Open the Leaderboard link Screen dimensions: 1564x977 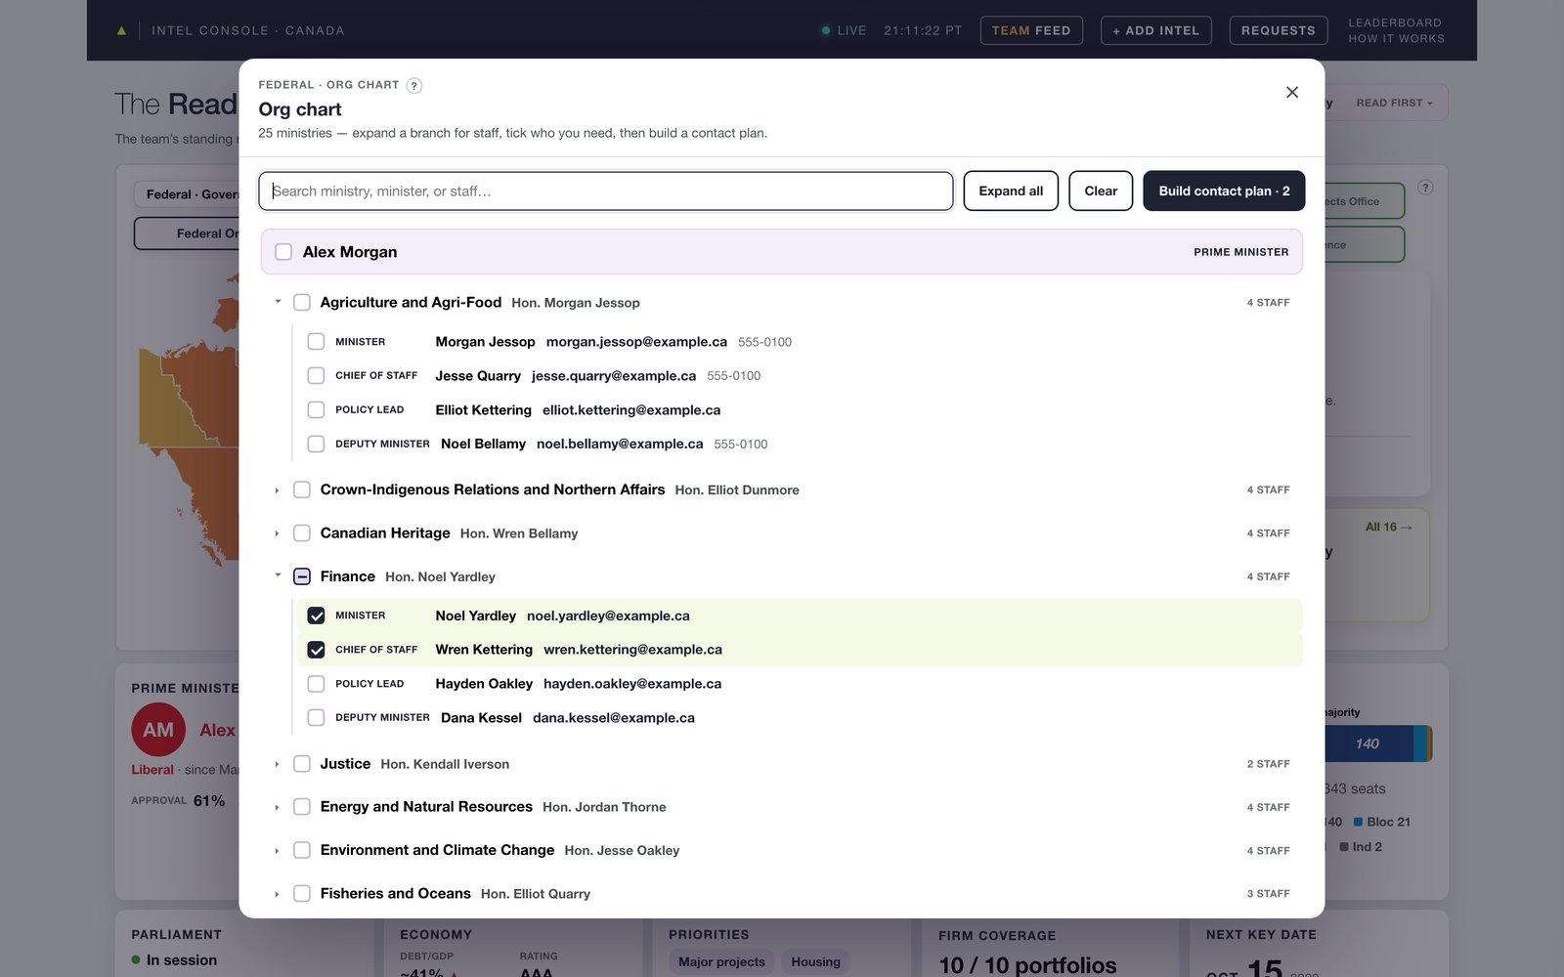[1394, 22]
